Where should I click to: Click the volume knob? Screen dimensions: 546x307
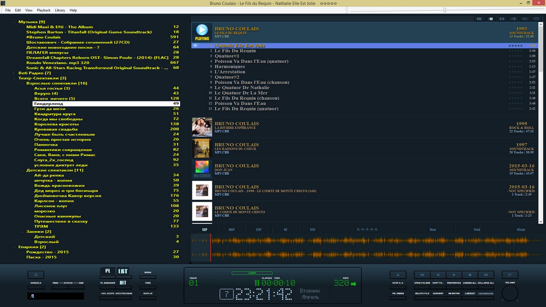point(510,293)
